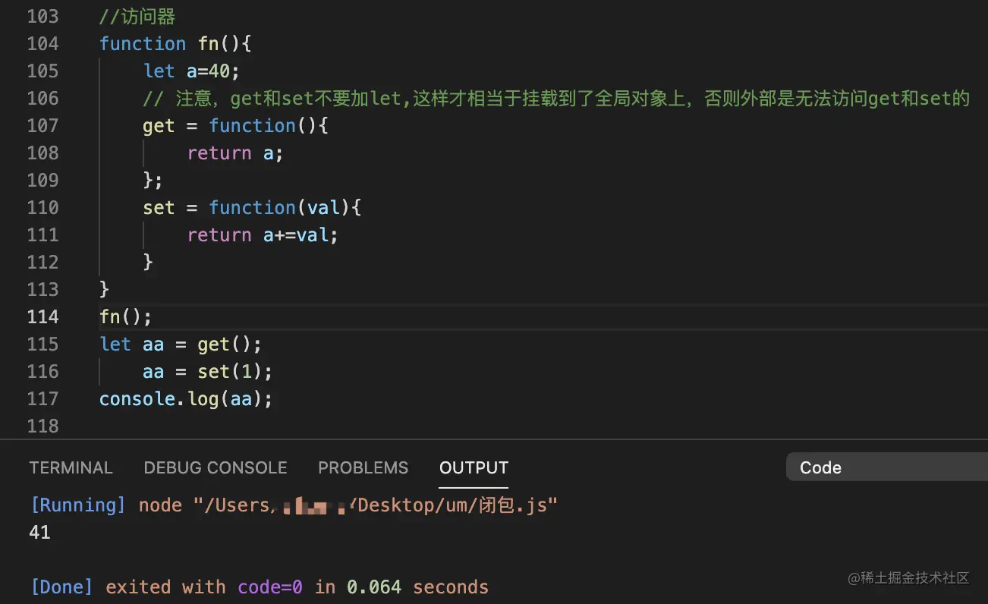Image resolution: width=988 pixels, height=604 pixels.
Task: Click the 'console.log(aa);' statement
Action: click(x=186, y=398)
